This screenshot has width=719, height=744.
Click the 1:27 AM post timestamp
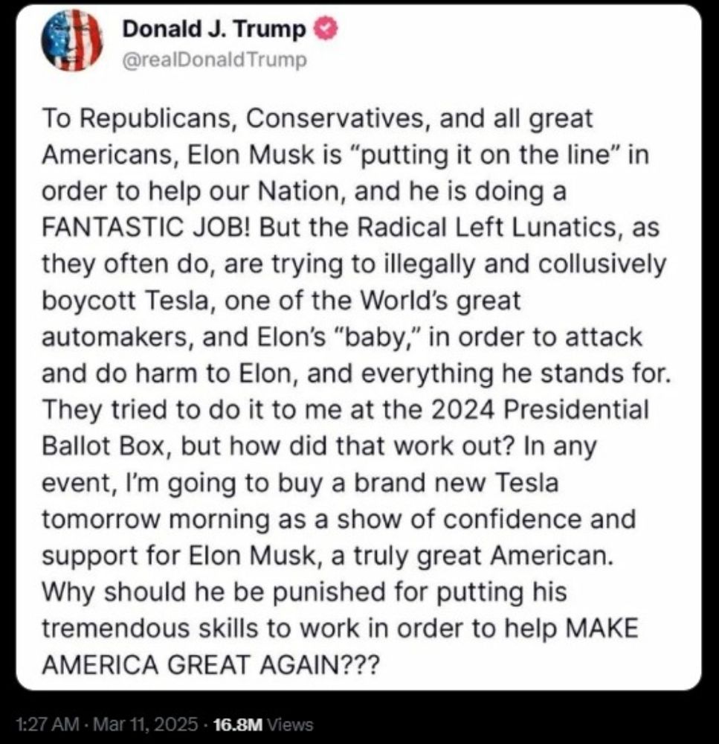click(x=47, y=724)
